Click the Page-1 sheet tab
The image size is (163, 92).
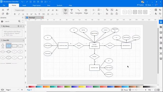click(x=30, y=90)
